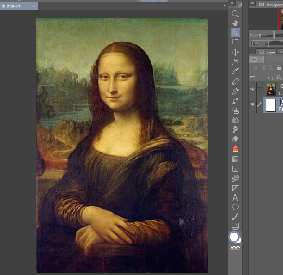283x275 pixels.
Task: Click the main drawing color white circle
Action: (234, 237)
